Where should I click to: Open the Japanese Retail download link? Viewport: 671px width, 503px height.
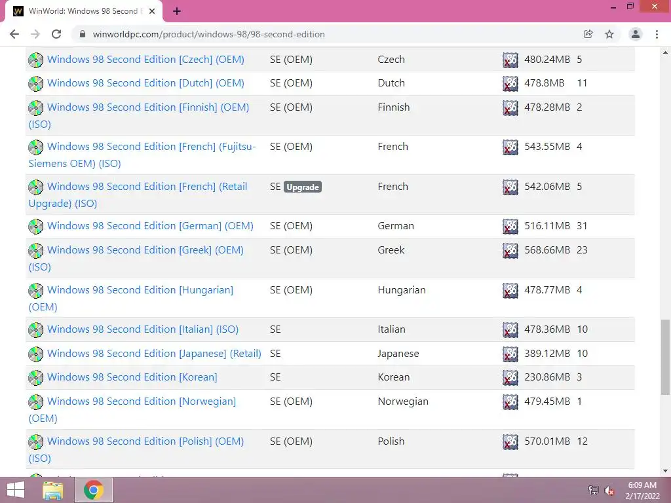pyautogui.click(x=154, y=354)
